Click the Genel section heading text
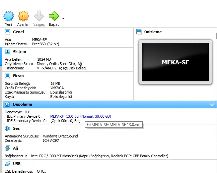Image resolution: width=217 pixels, height=173 pixels. (x=19, y=32)
